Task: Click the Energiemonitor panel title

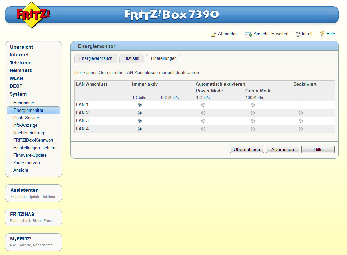Action: 97,46
